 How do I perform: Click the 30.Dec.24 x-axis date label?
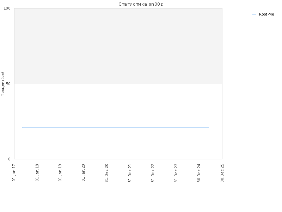pos(199,173)
